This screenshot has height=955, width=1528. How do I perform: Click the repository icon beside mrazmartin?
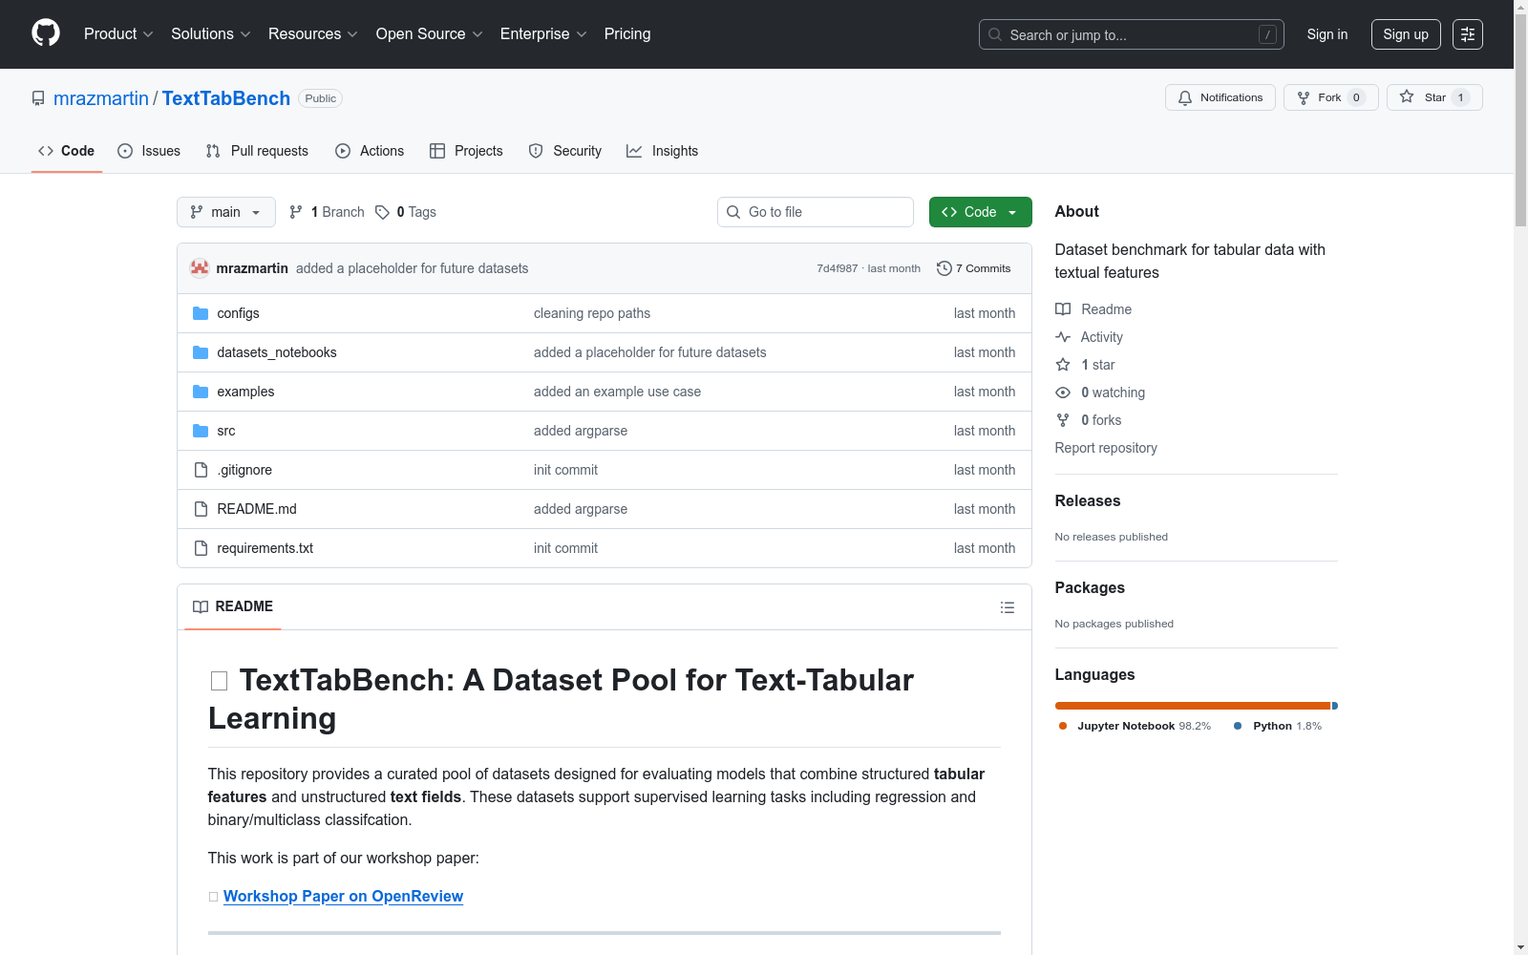click(38, 98)
